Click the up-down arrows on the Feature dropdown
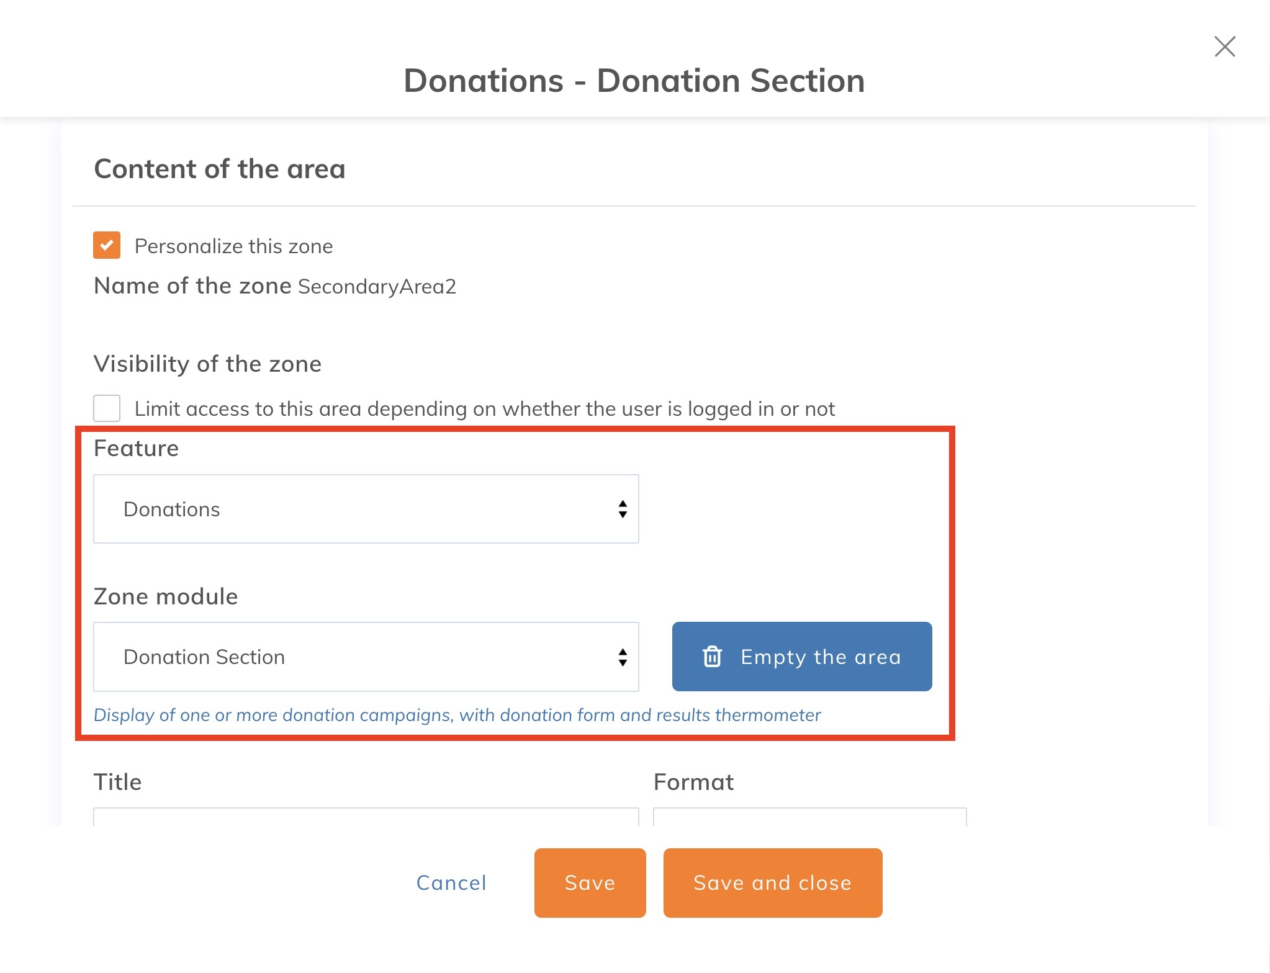The image size is (1270, 973). pos(623,509)
